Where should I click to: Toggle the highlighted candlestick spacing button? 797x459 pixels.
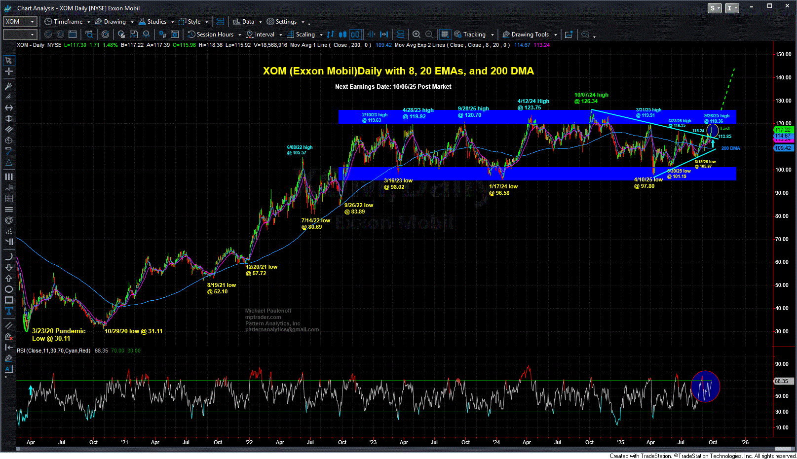coord(355,35)
